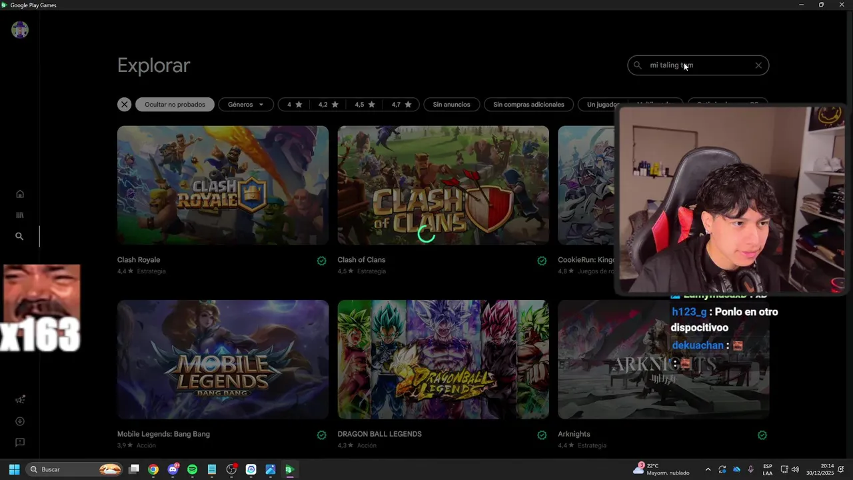Toggle the 4,2 star rating filter
This screenshot has height=480, width=853.
point(329,105)
